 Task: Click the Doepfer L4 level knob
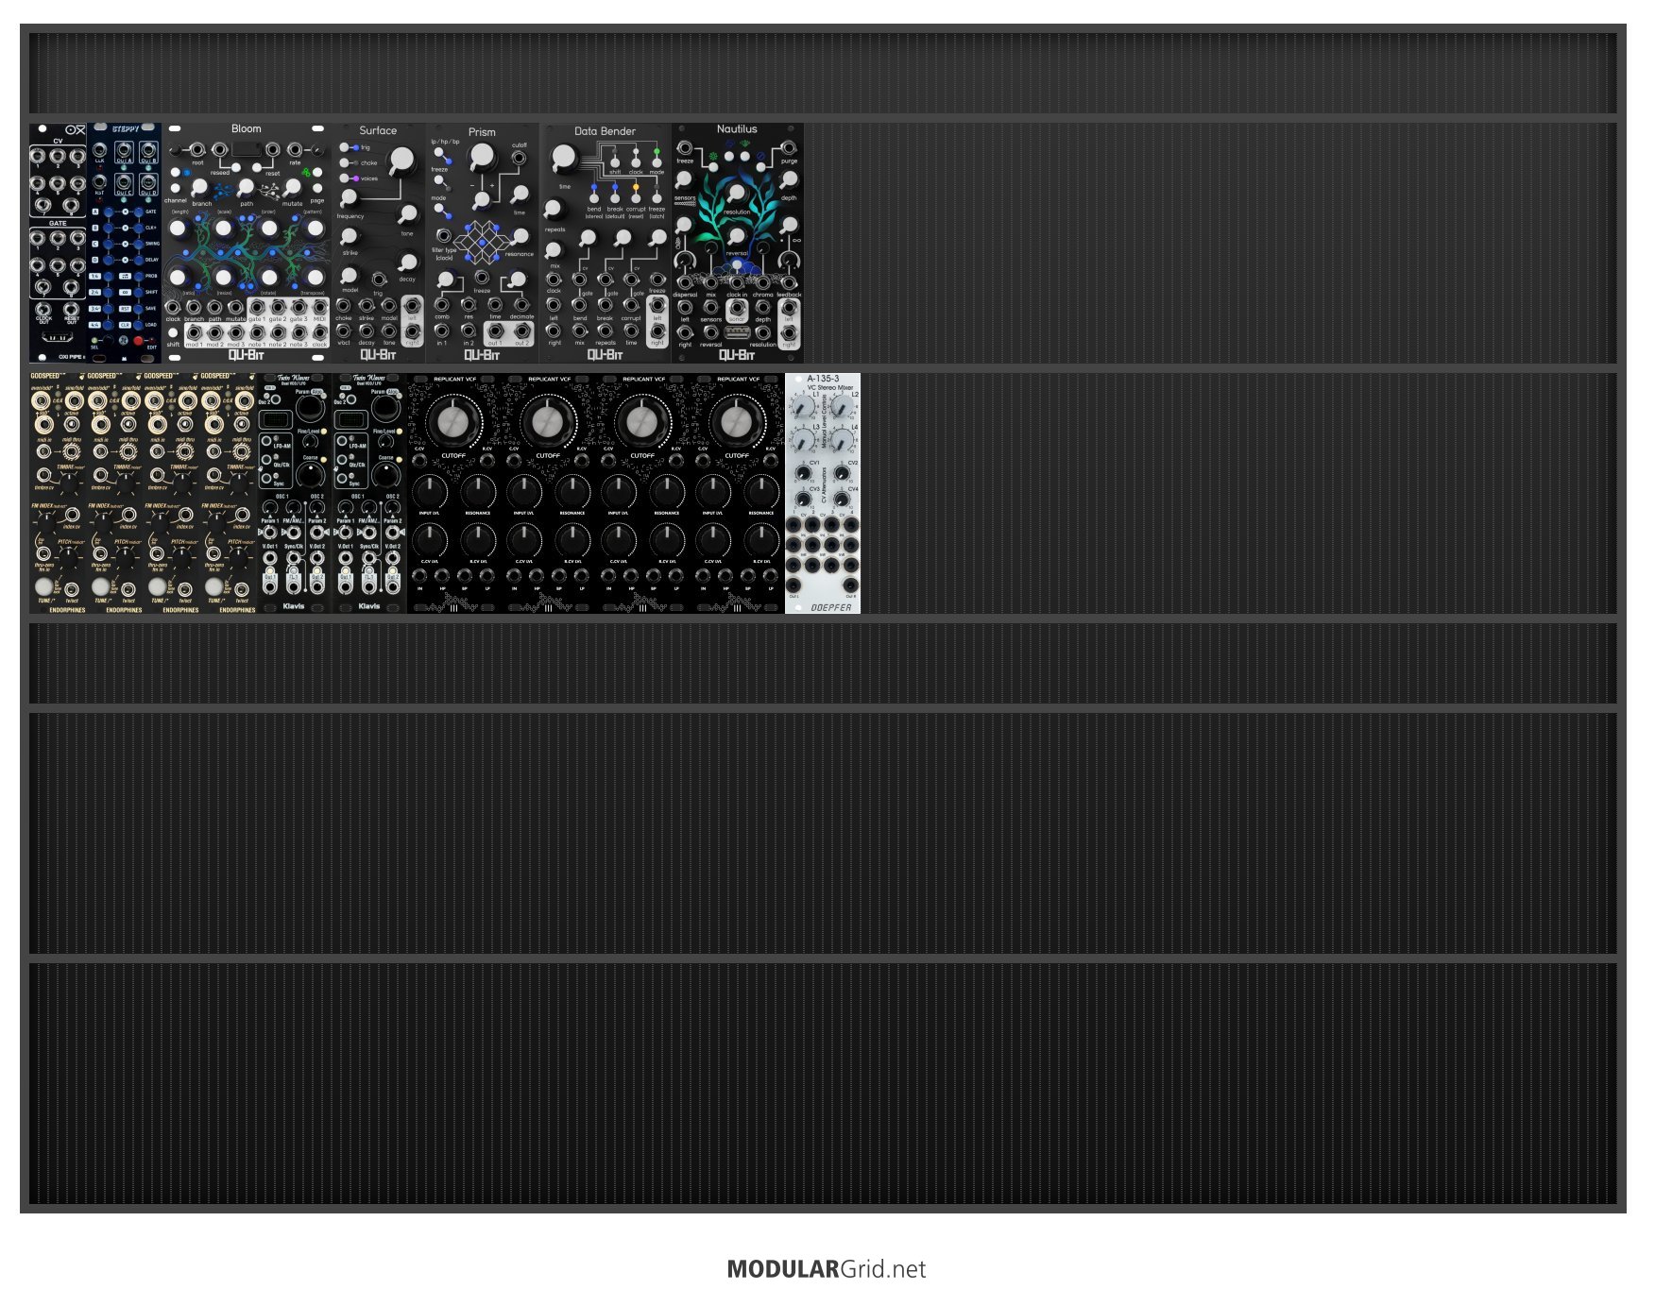(x=842, y=440)
